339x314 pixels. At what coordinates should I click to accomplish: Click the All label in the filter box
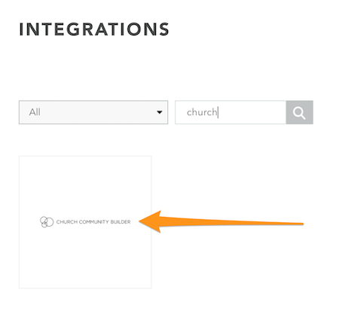(x=35, y=112)
